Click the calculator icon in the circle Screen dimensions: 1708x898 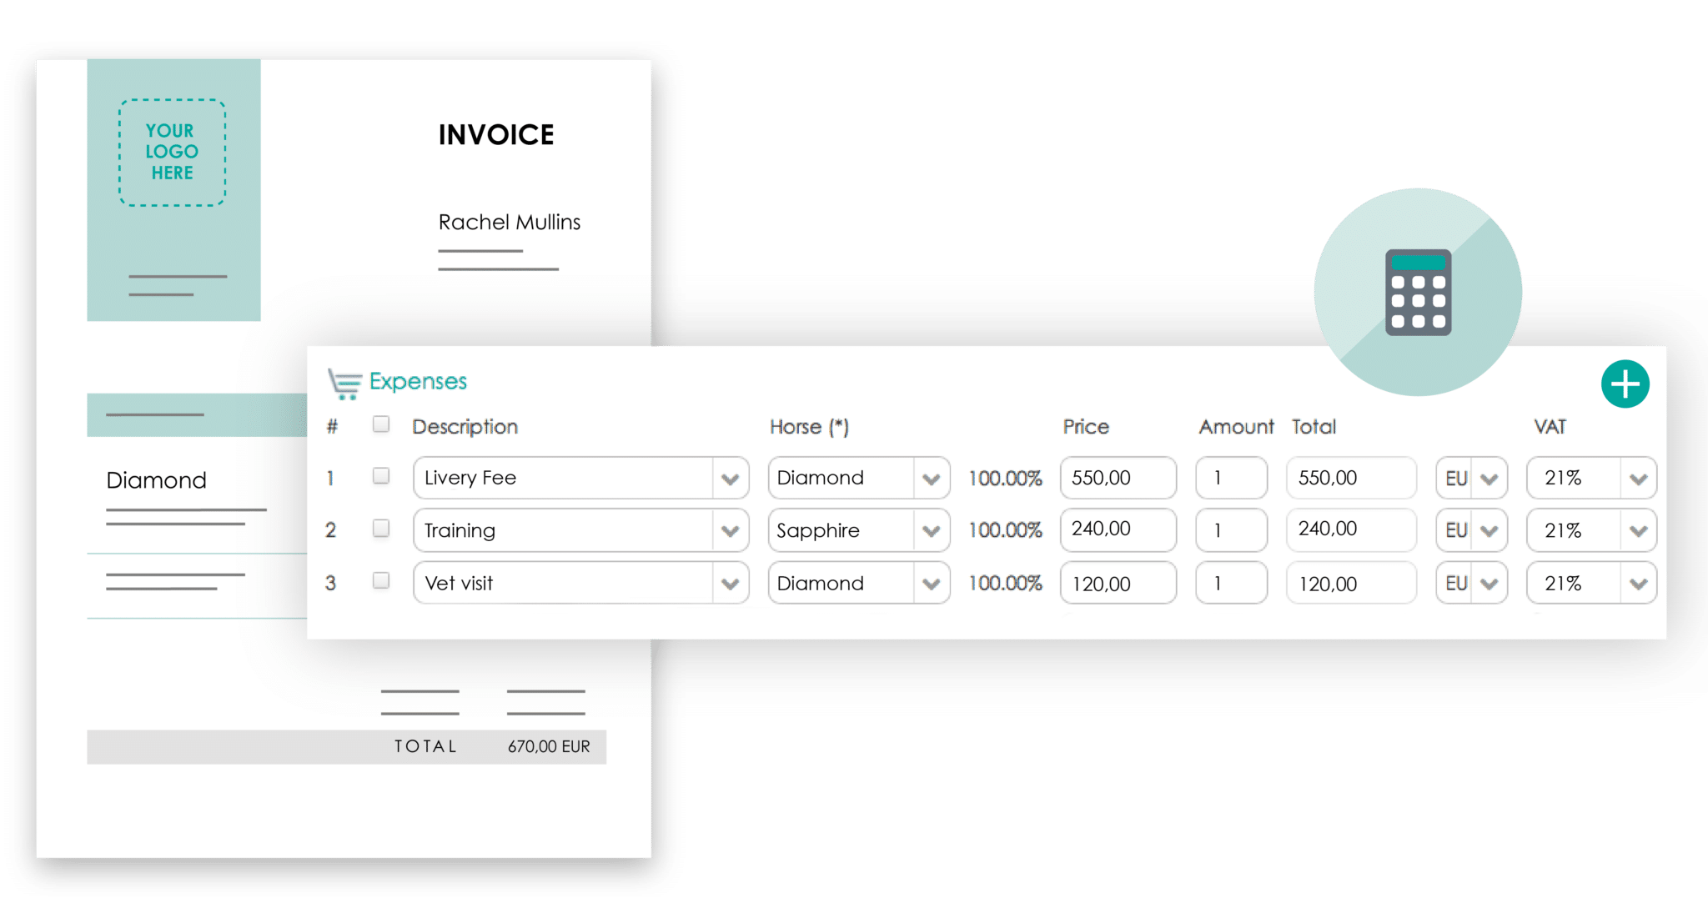click(1418, 293)
